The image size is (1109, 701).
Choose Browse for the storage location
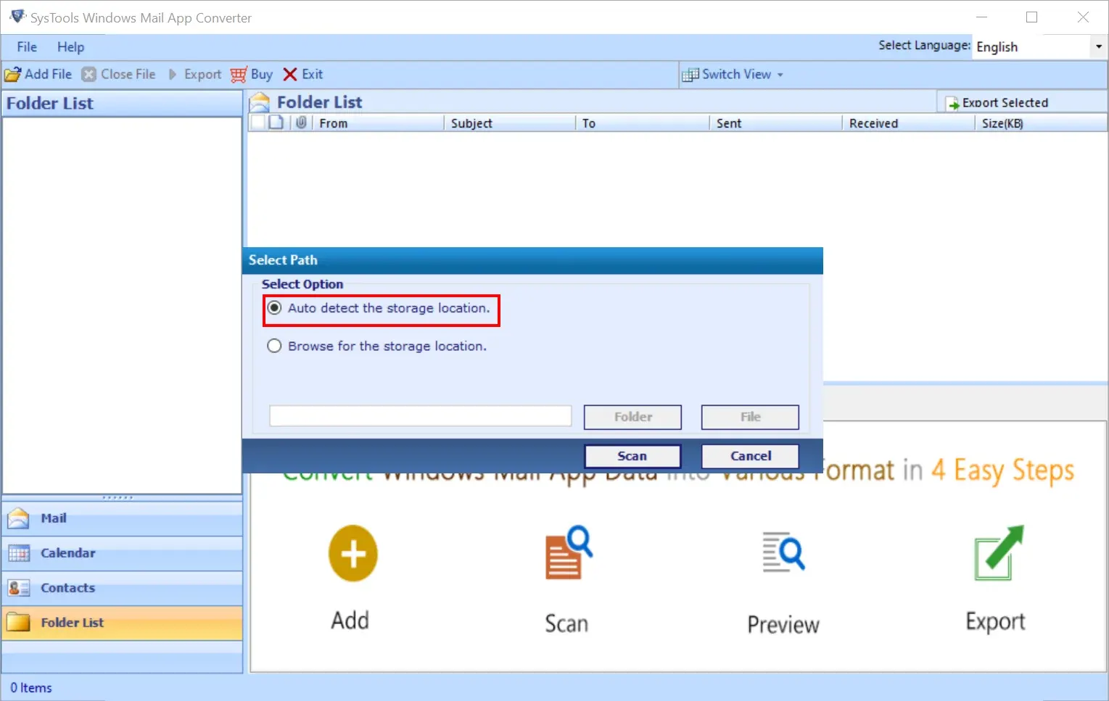coord(274,346)
